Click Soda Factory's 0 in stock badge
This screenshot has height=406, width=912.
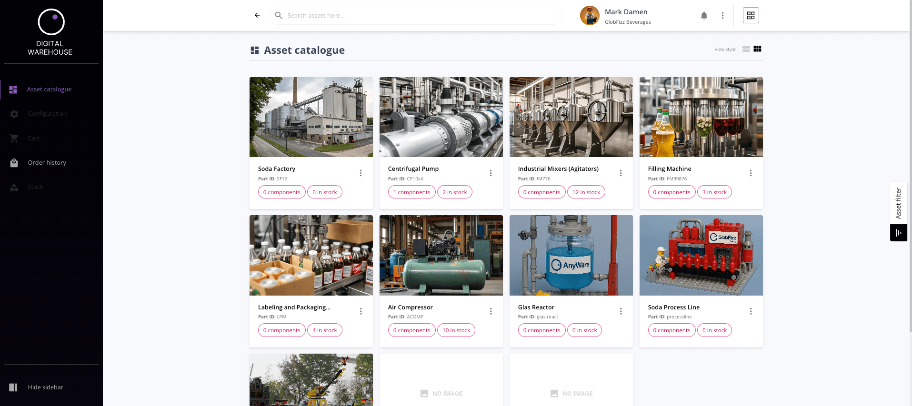325,192
